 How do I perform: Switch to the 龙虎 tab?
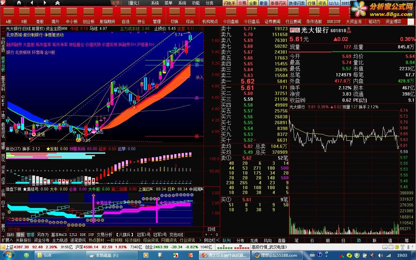click(x=254, y=240)
